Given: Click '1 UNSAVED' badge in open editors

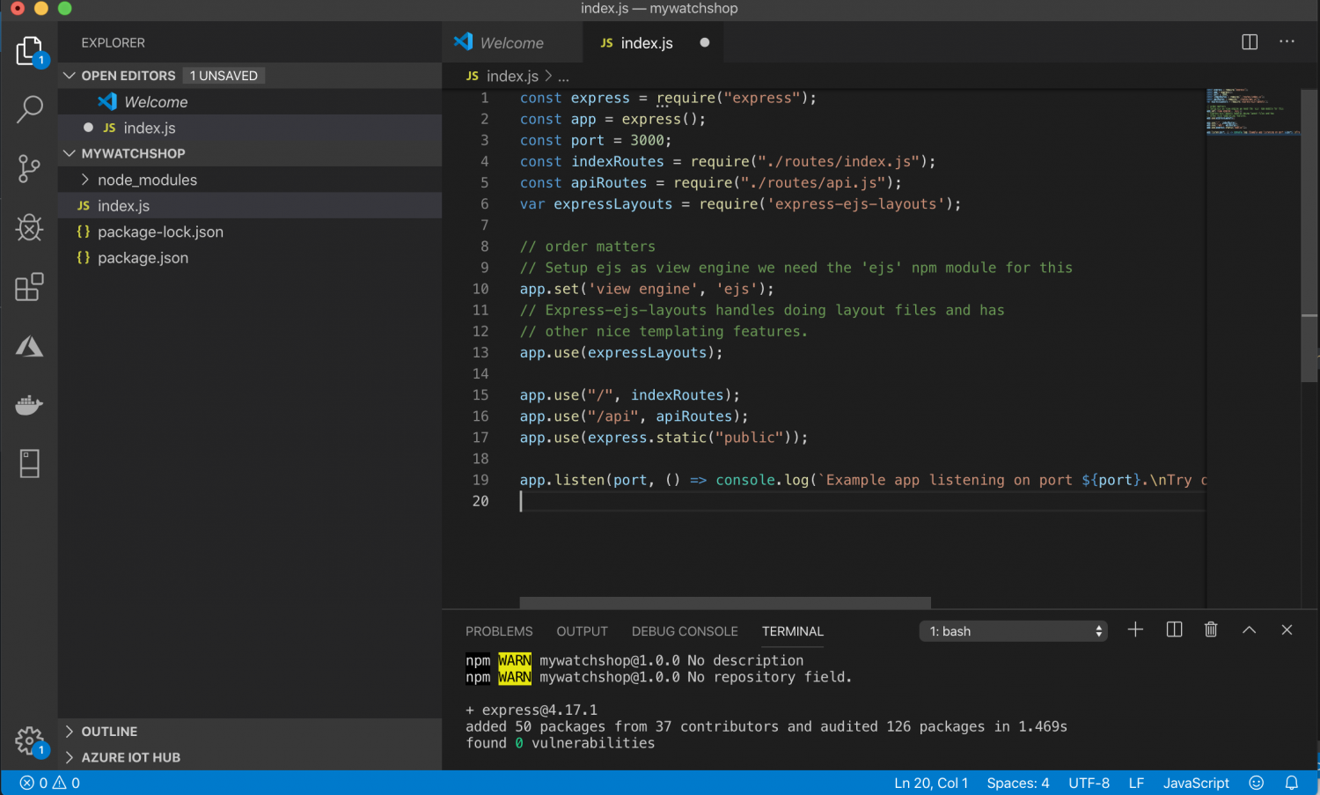Looking at the screenshot, I should click(x=224, y=76).
